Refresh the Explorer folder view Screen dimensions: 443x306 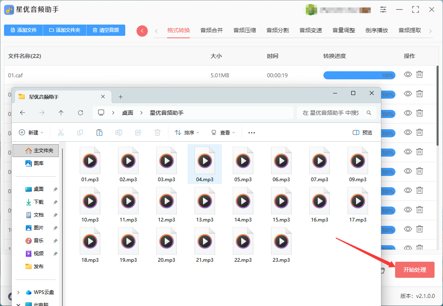[81, 113]
